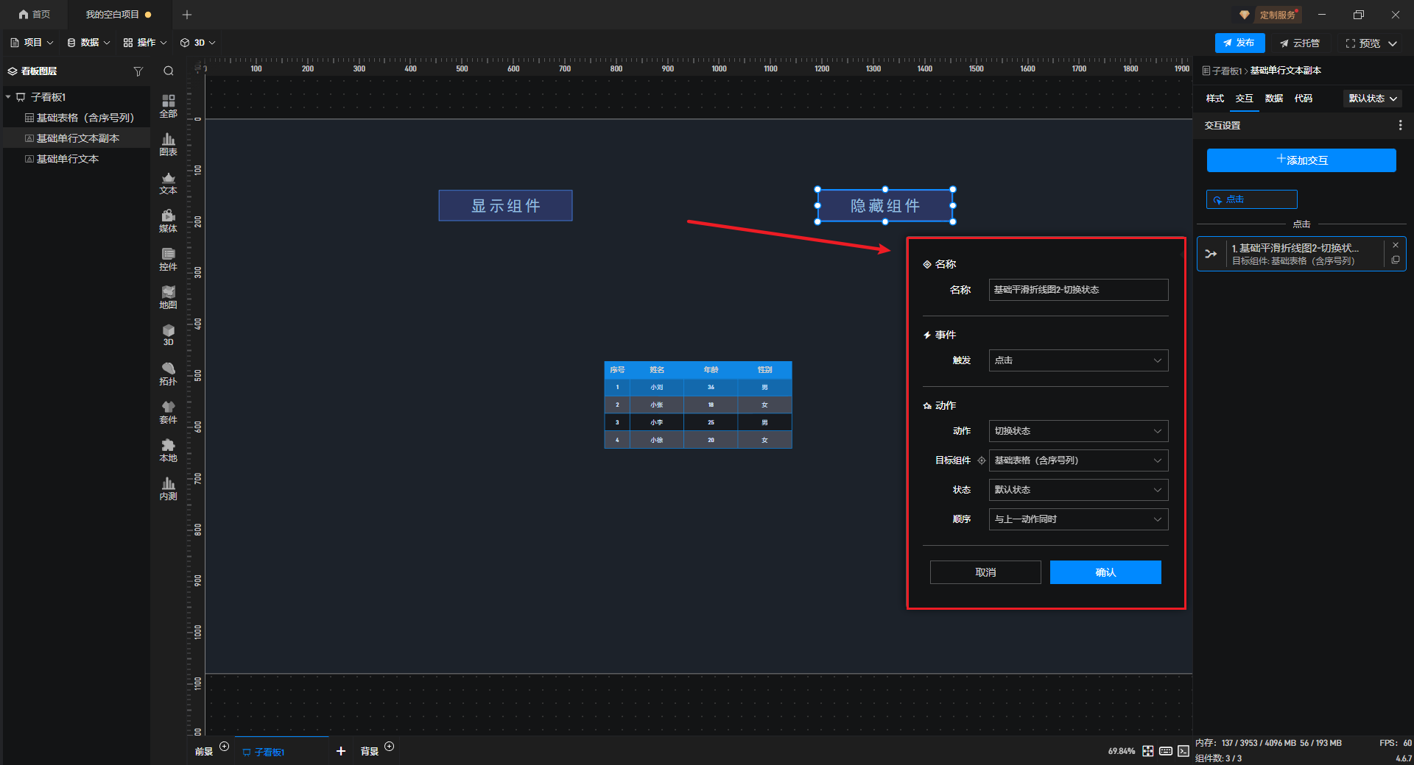The height and width of the screenshot is (765, 1414).
Task: Open the 目标组件 target component dropdown
Action: pyautogui.click(x=1078, y=460)
